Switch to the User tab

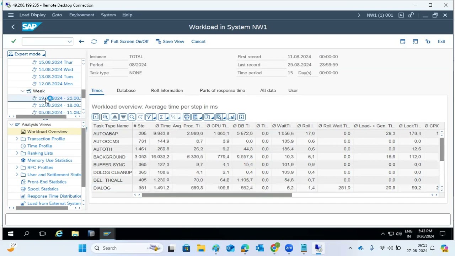293,90
